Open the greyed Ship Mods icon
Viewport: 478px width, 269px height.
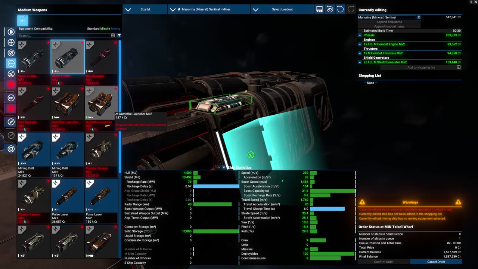(11, 135)
